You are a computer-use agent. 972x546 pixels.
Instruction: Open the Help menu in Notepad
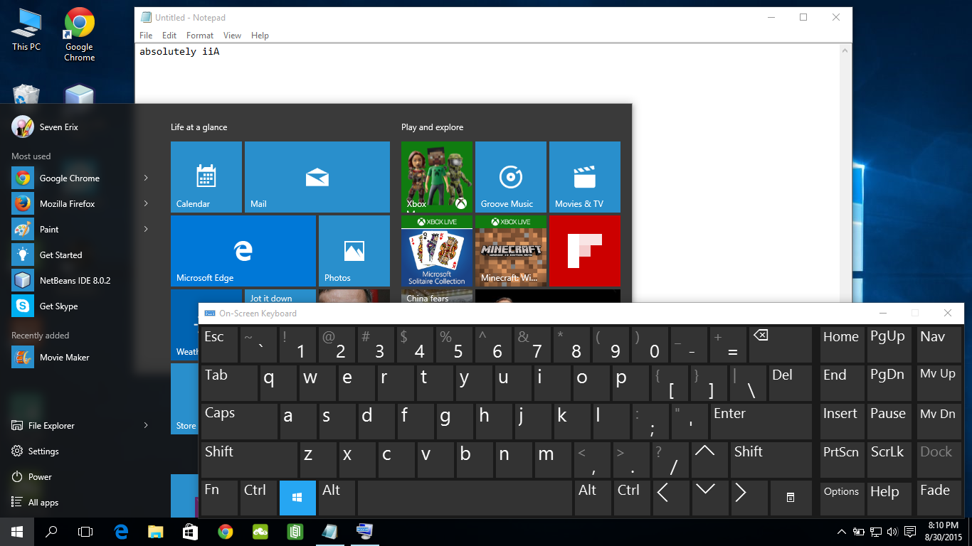point(260,35)
